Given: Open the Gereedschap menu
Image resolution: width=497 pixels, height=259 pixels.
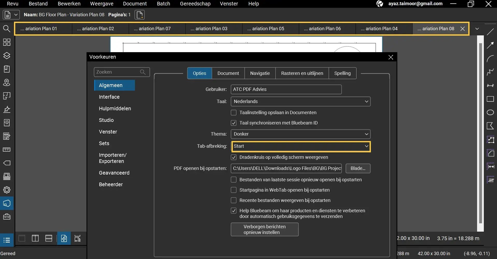Looking at the screenshot, I should click(x=195, y=4).
